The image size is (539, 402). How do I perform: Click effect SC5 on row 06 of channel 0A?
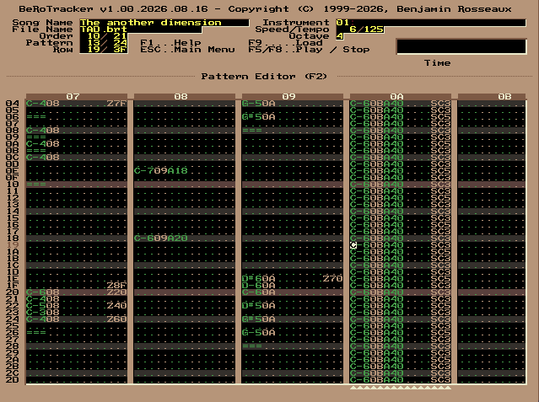(x=440, y=117)
